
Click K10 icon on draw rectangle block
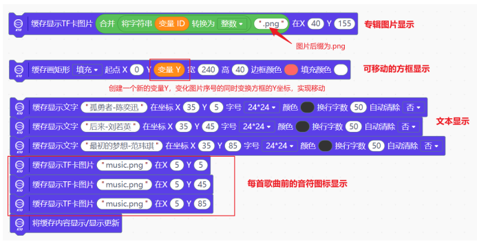pos(19,71)
